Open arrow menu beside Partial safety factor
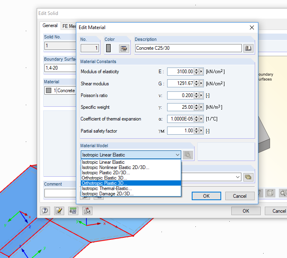Viewport: 287px width, 258px height. (201, 131)
